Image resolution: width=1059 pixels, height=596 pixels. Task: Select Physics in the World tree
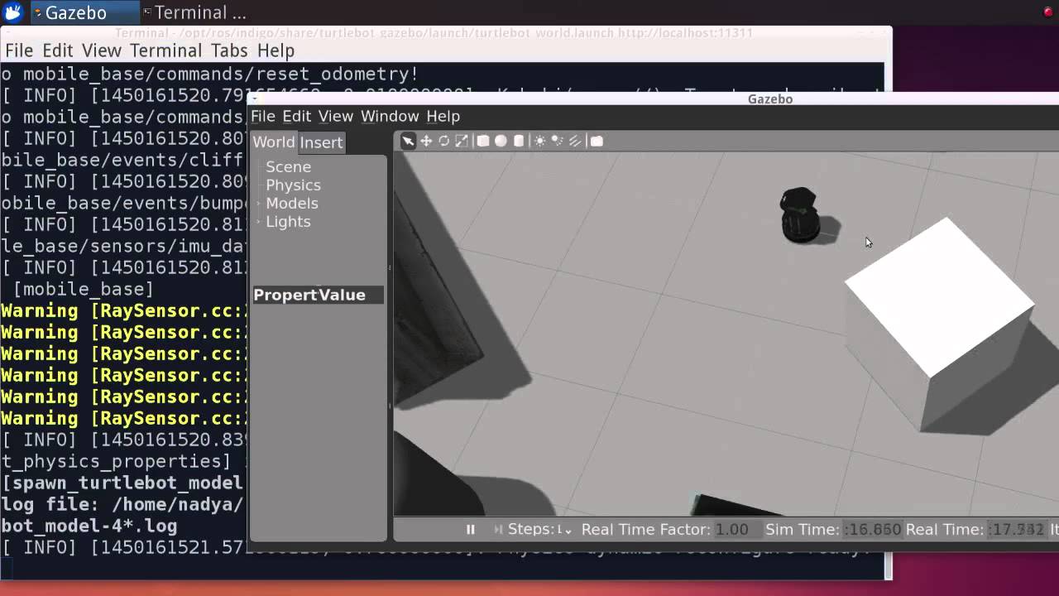click(293, 185)
